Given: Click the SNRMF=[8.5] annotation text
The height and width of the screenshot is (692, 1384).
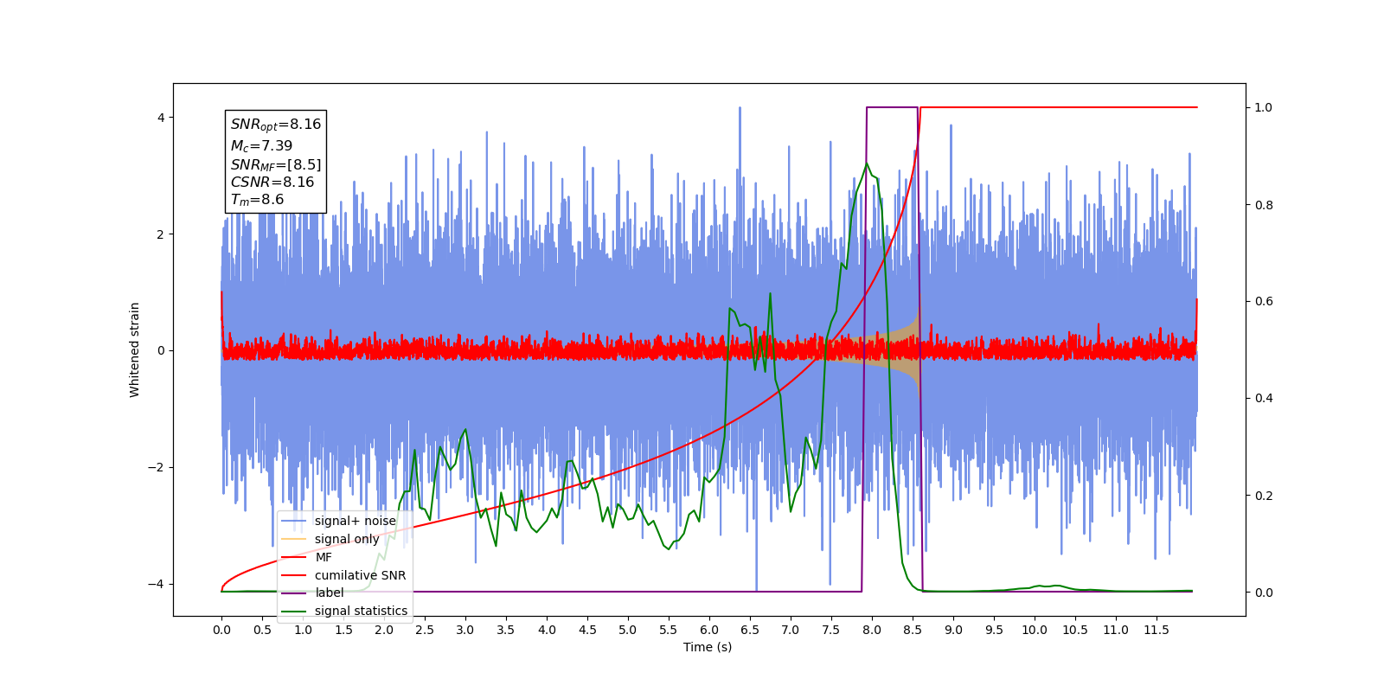Looking at the screenshot, I should click(276, 164).
